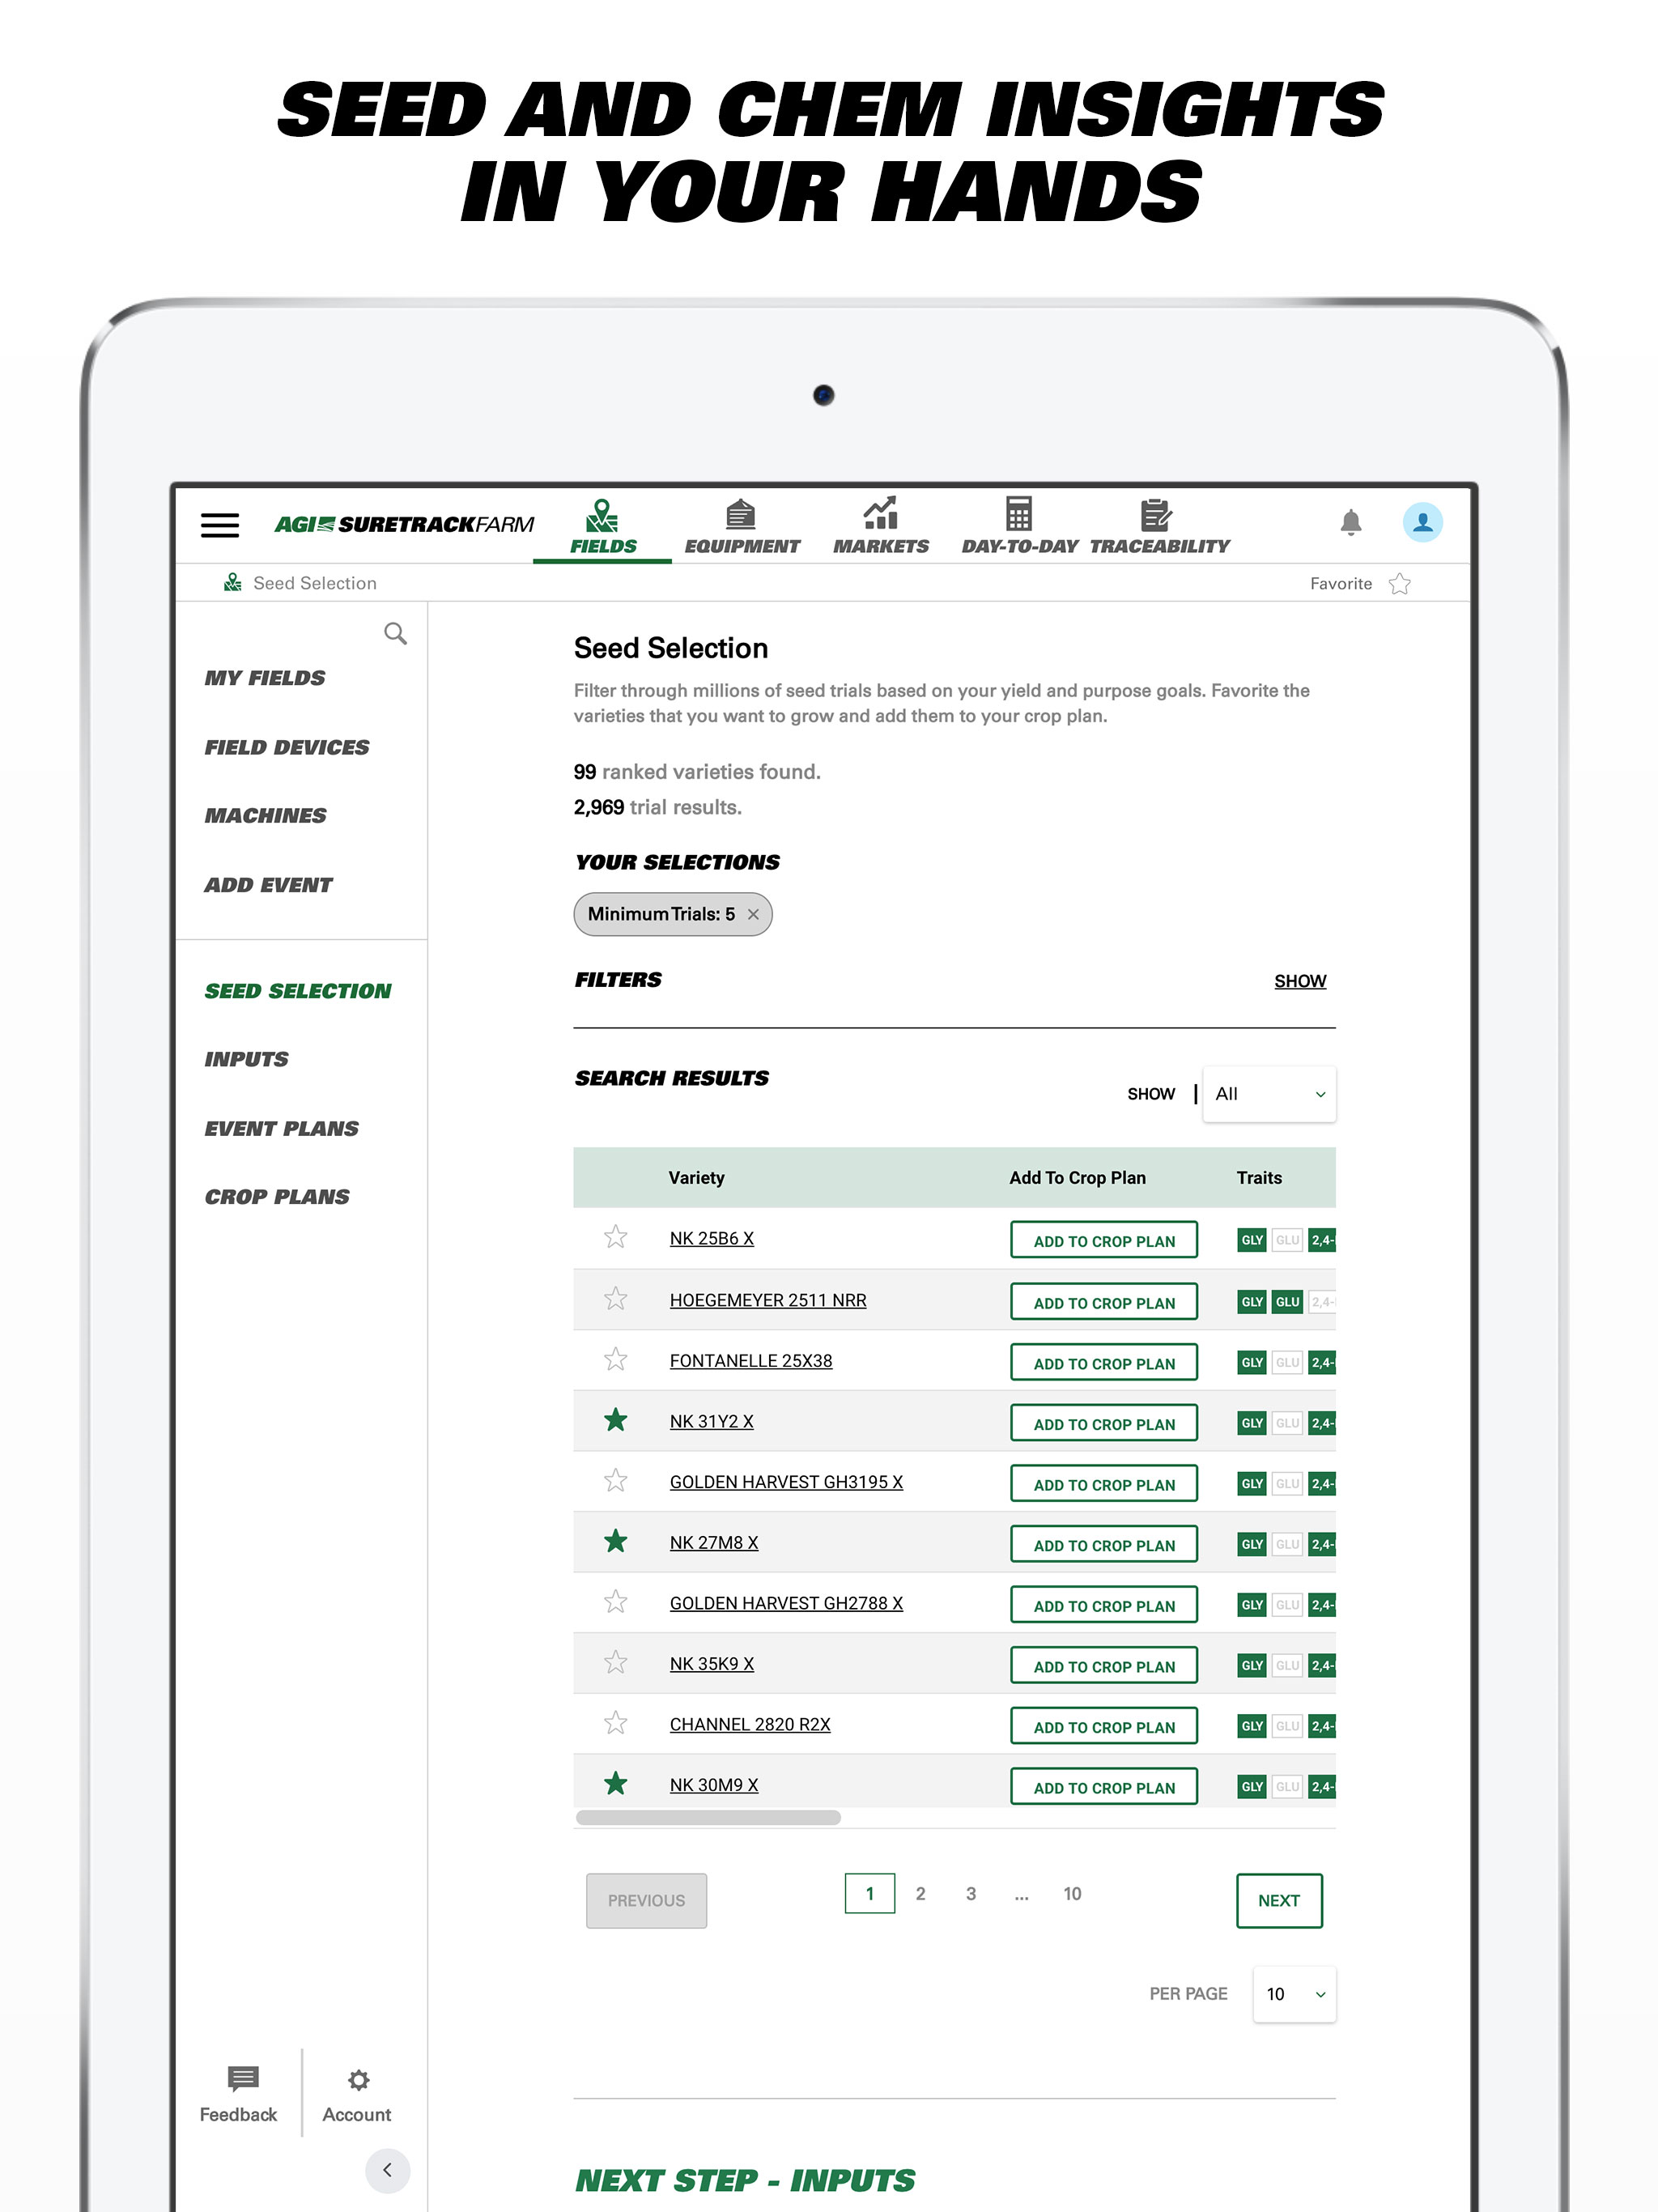Open the Markets tab

click(880, 527)
